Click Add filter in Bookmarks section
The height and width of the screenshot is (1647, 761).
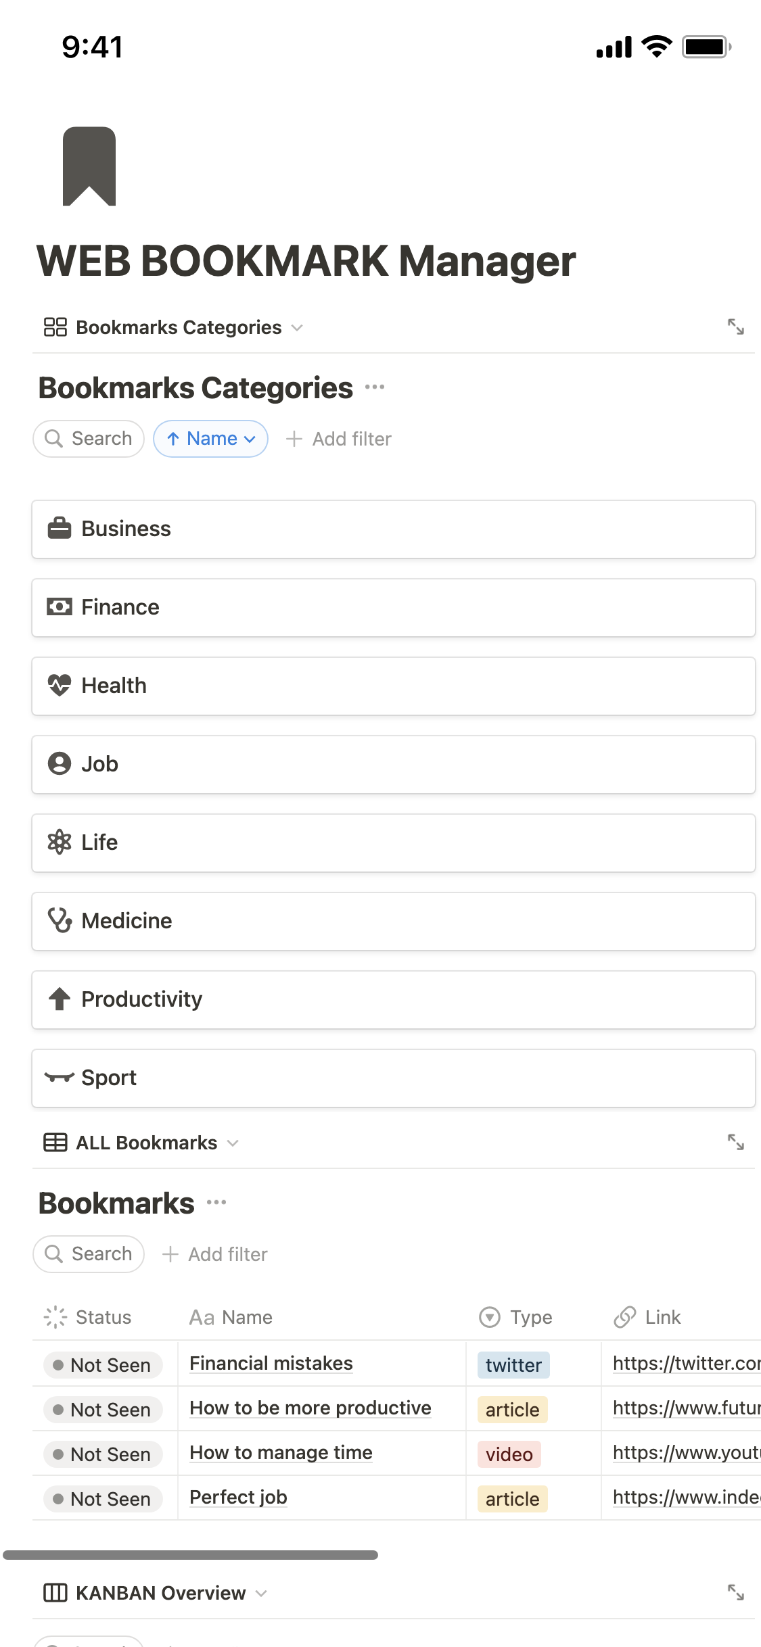click(x=215, y=1254)
